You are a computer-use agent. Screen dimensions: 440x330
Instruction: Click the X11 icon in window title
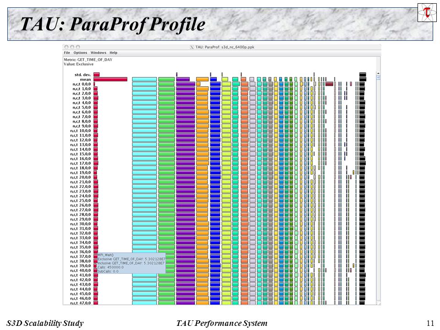(x=192, y=47)
